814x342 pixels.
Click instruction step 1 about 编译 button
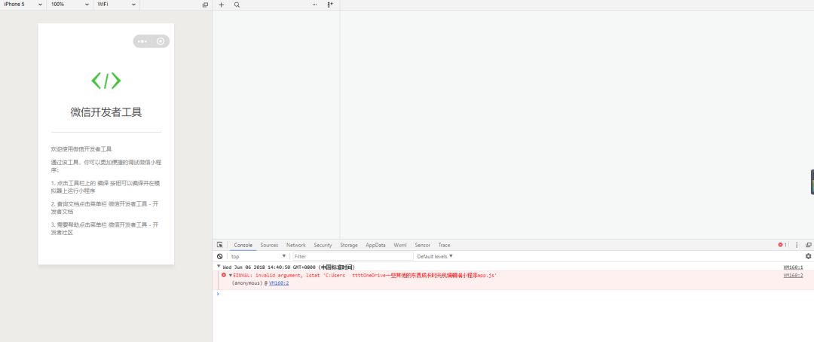coord(104,187)
